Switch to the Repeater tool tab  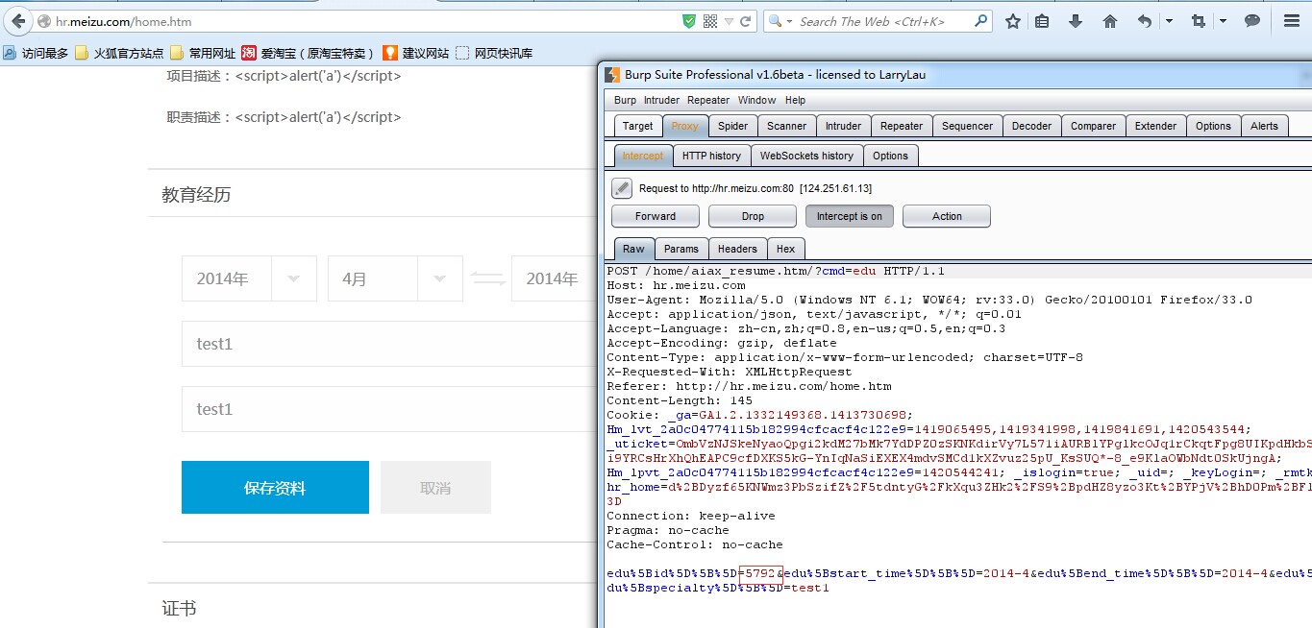point(902,126)
